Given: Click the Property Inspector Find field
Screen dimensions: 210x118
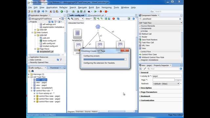Looking at the screenshot, I should [164, 69].
